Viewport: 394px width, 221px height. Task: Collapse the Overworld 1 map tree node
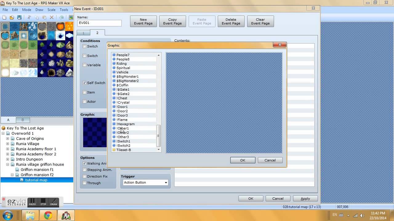point(3,134)
